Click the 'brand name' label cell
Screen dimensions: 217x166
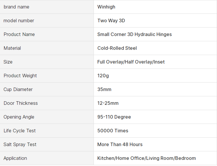point(16,7)
